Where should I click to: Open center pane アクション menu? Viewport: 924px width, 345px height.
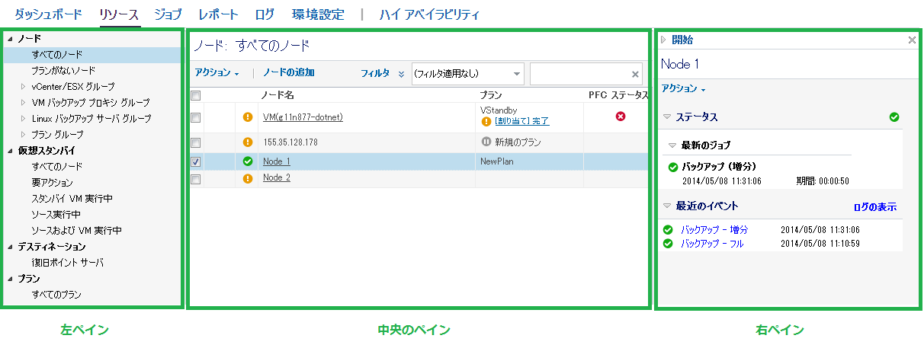point(217,73)
